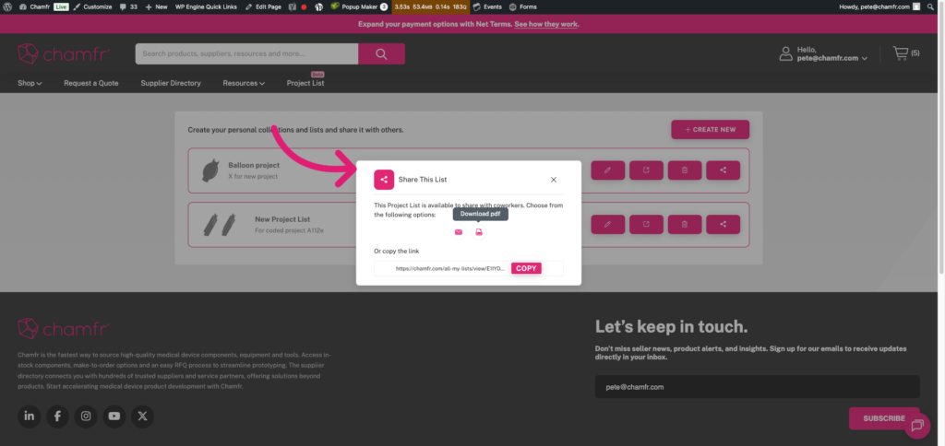Open WP Engine Quick Links
This screenshot has height=446, width=945.
coord(206,6)
